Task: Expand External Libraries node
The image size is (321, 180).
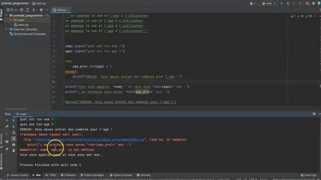Action: [7, 29]
